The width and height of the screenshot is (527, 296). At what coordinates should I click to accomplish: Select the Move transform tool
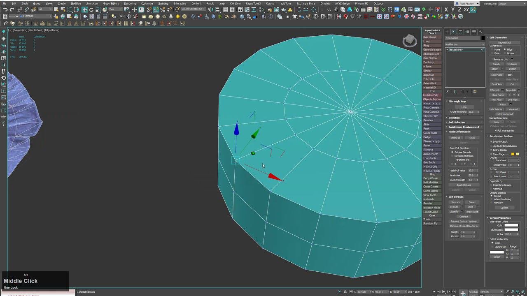click(x=84, y=9)
